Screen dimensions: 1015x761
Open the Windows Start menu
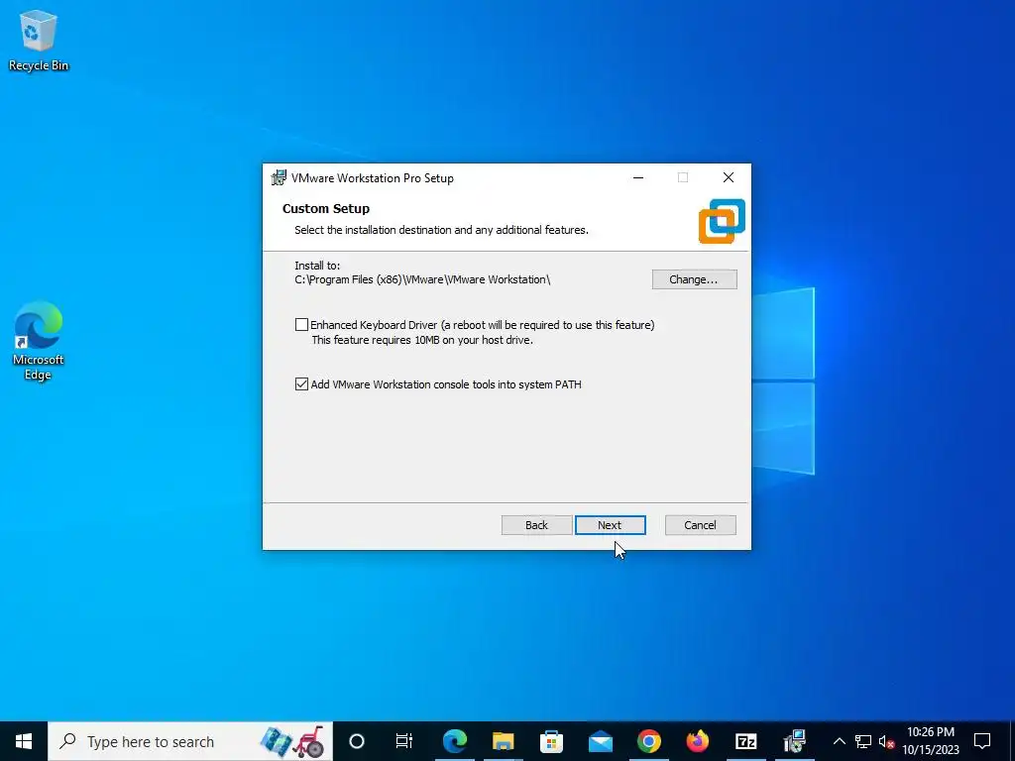click(24, 741)
